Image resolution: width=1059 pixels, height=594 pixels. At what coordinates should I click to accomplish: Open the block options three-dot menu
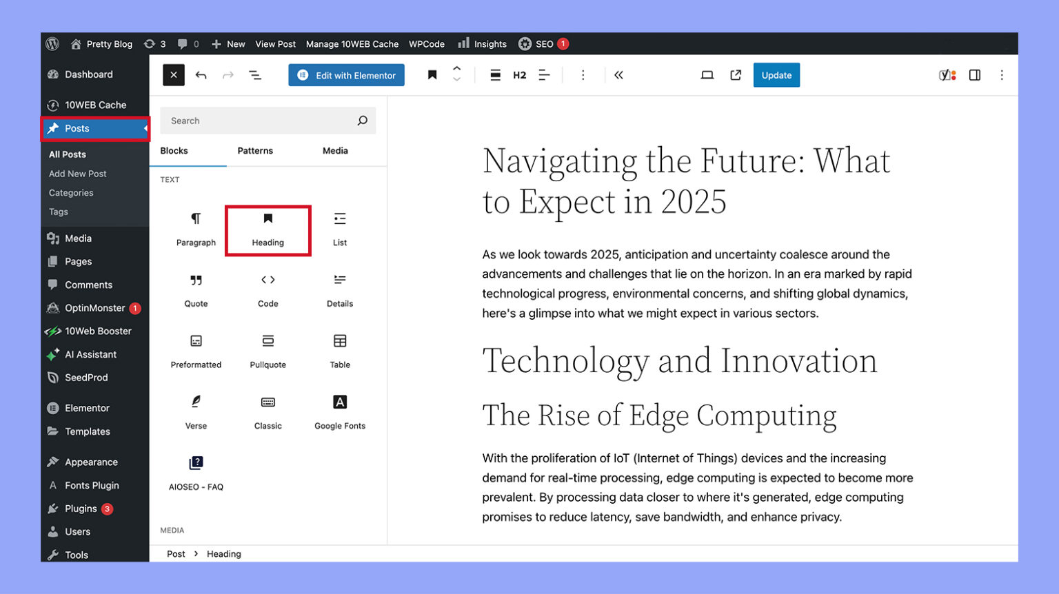coord(583,75)
